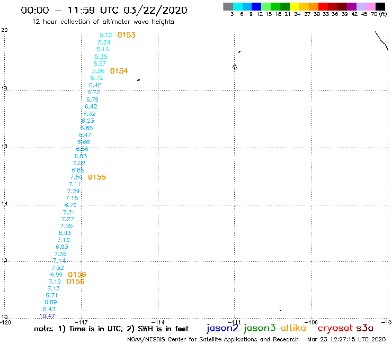Select the reading 7.29
The image size is (392, 344).
coord(73,191)
